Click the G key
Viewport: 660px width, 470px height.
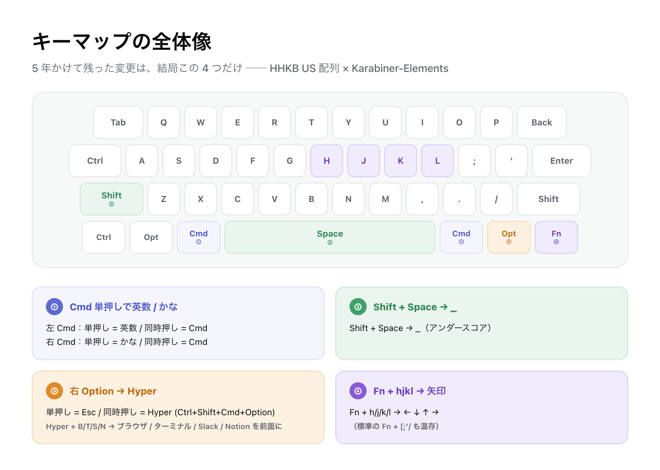tap(290, 161)
